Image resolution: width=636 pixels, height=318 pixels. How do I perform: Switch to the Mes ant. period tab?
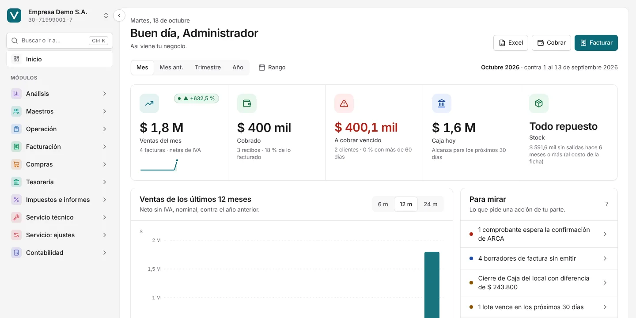(x=171, y=68)
